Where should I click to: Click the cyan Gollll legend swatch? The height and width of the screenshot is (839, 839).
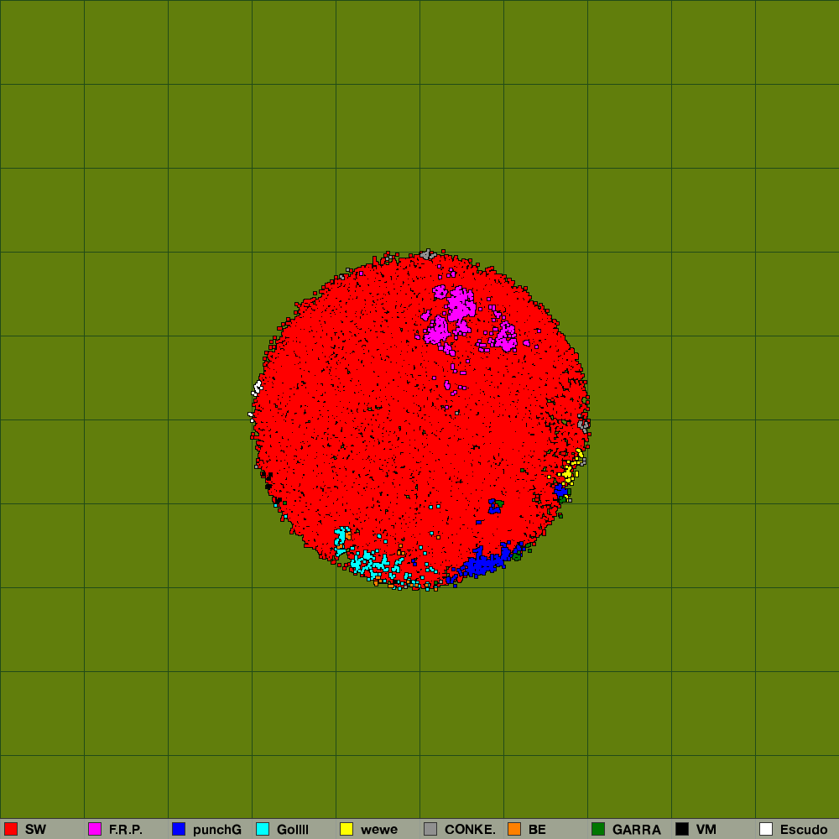pos(263,829)
